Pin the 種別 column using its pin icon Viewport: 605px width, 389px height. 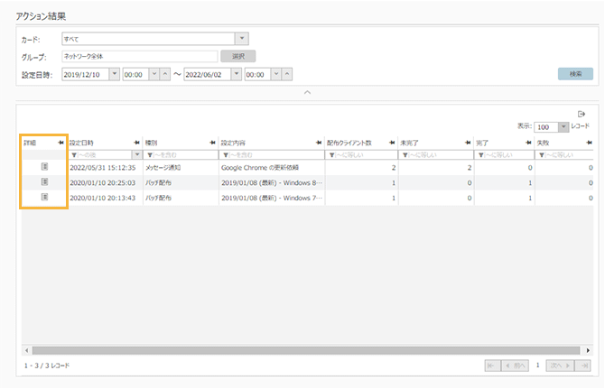[x=211, y=143]
